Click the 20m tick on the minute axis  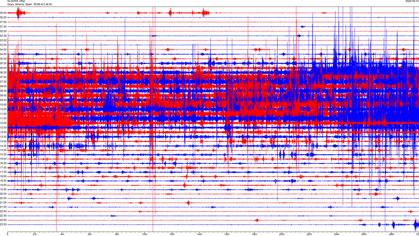[x=282, y=234]
